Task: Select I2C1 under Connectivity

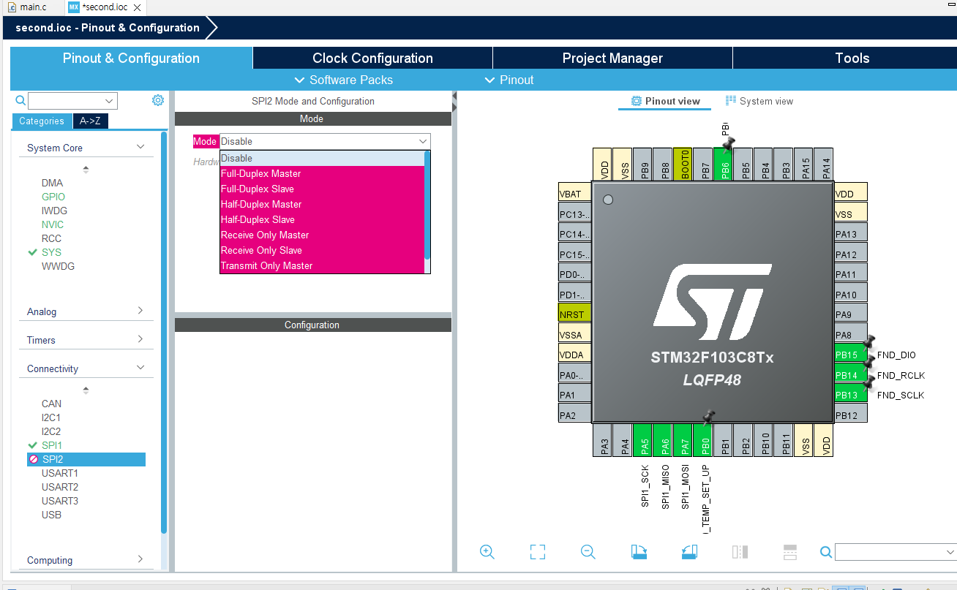Action: 51,417
